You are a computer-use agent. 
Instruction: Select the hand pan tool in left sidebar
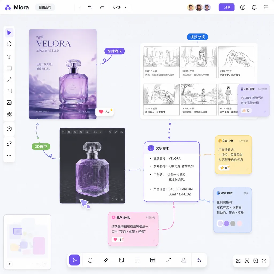[x=9, y=44]
